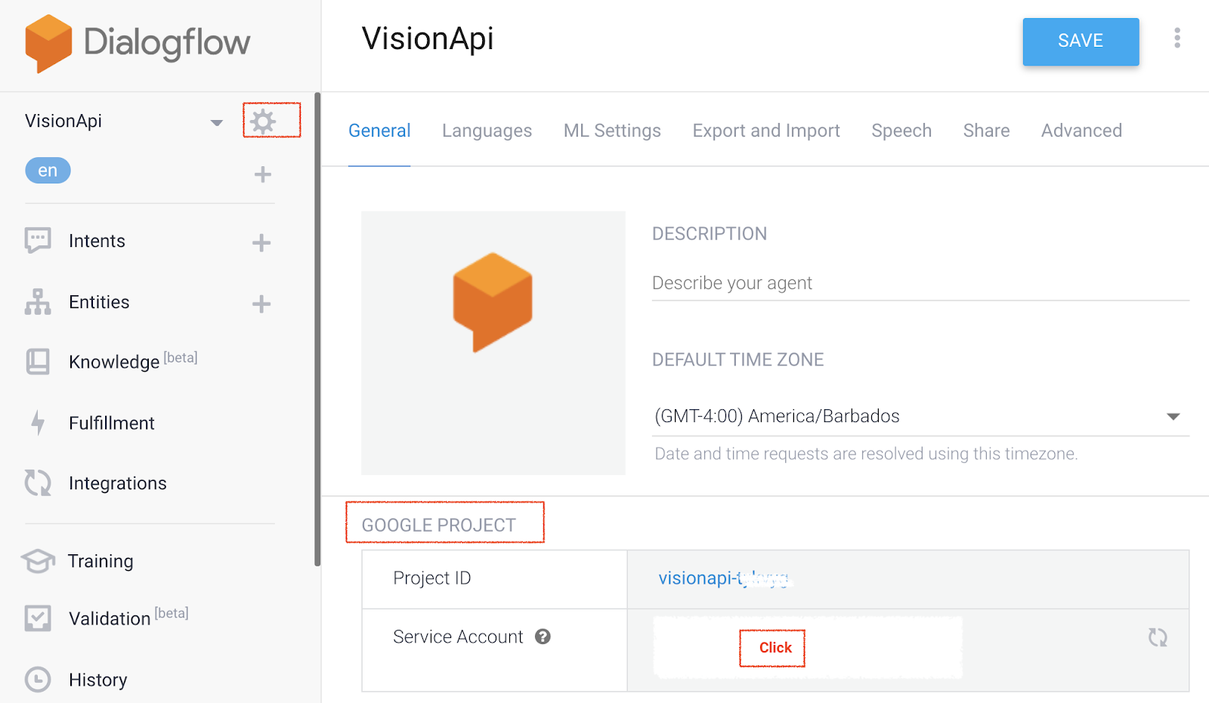Click the service account refresh icon
This screenshot has width=1209, height=703.
point(1157,637)
